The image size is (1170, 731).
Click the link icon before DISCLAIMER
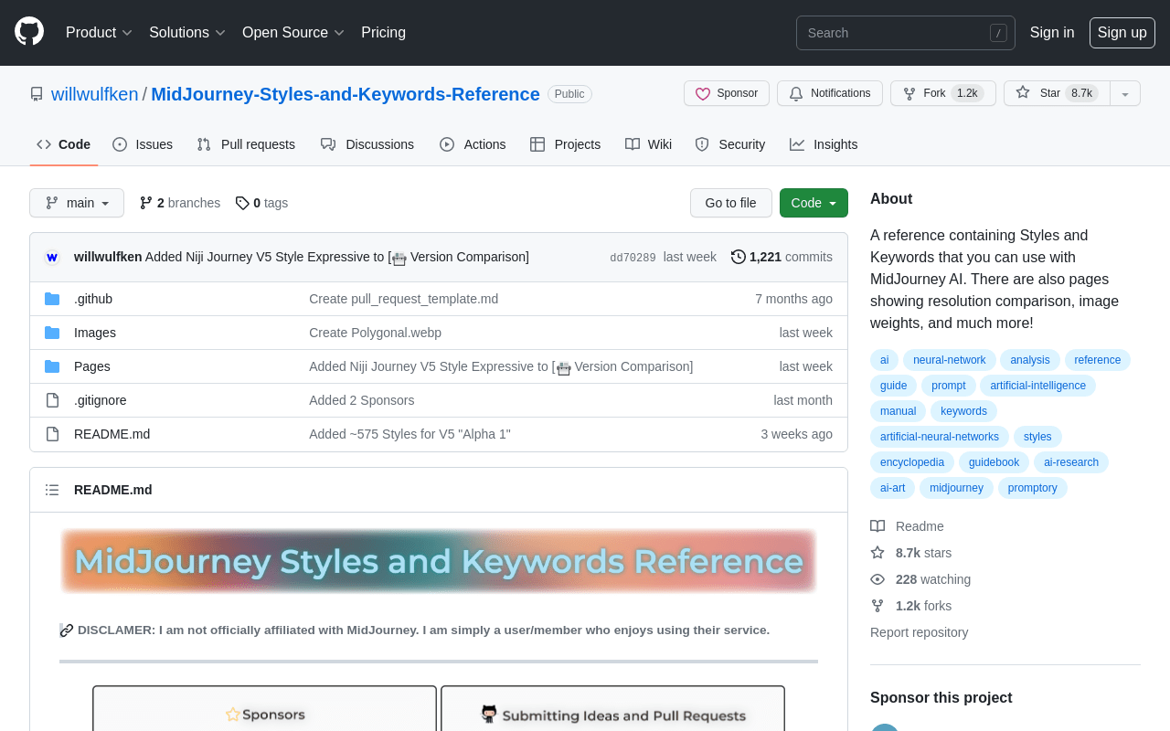click(67, 630)
